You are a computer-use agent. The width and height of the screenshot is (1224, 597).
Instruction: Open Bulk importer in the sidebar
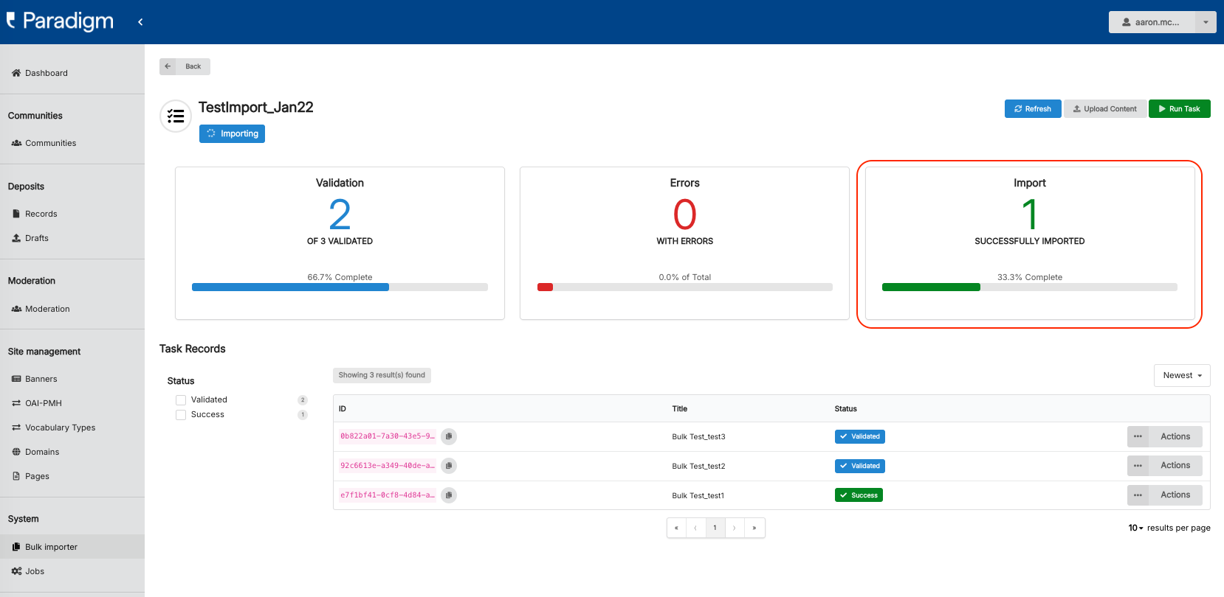(x=72, y=547)
